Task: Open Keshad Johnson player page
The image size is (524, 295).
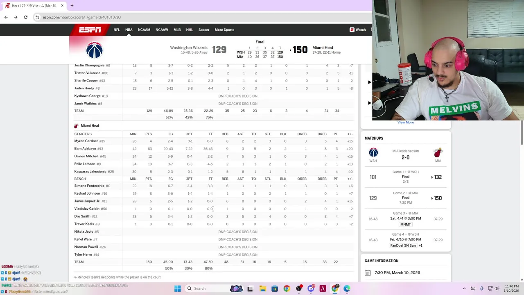Action: (x=87, y=193)
